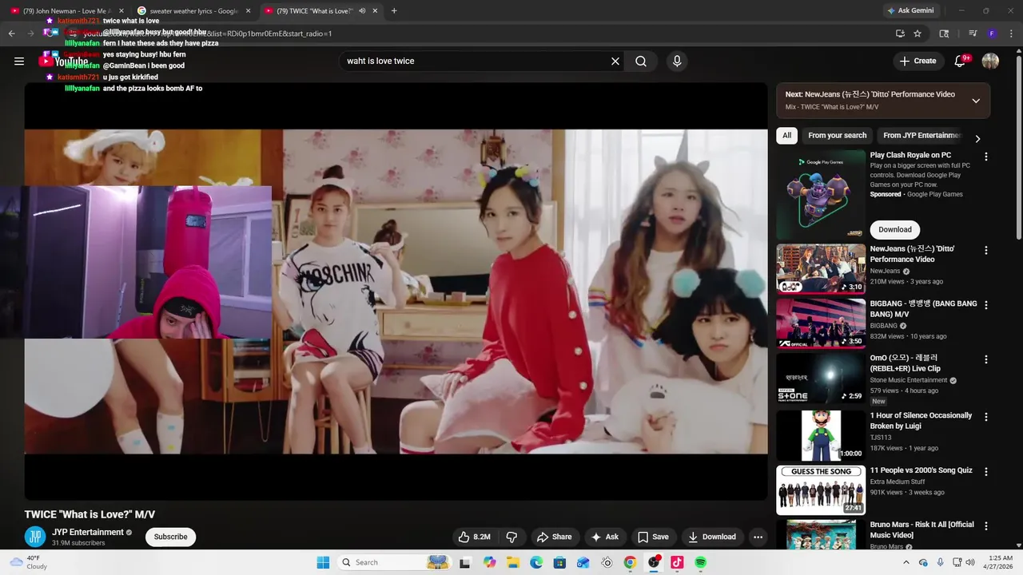This screenshot has height=575, width=1023.
Task: Open Microsoft Store from the taskbar
Action: point(559,562)
